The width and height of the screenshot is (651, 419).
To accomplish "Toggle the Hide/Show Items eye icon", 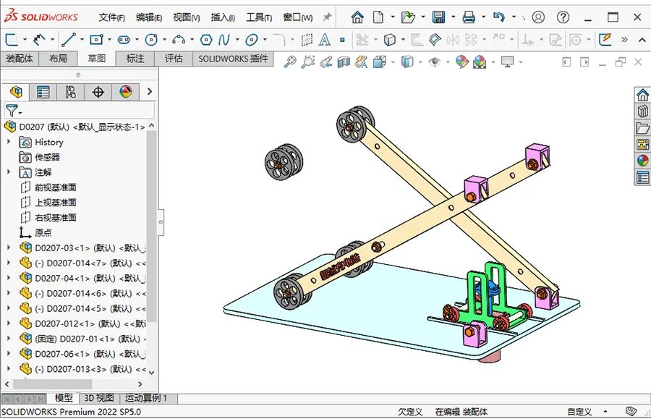I will click(434, 62).
